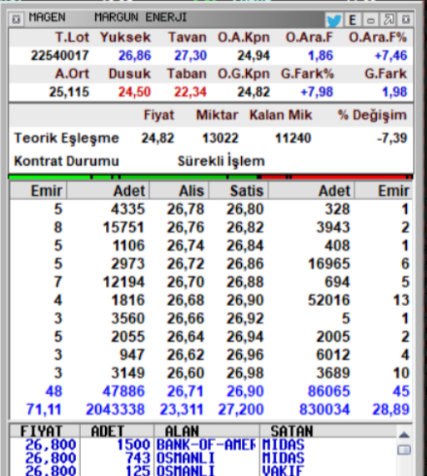Select ask price 26,80
Viewport: 427px width, 476px height.
pos(245,209)
